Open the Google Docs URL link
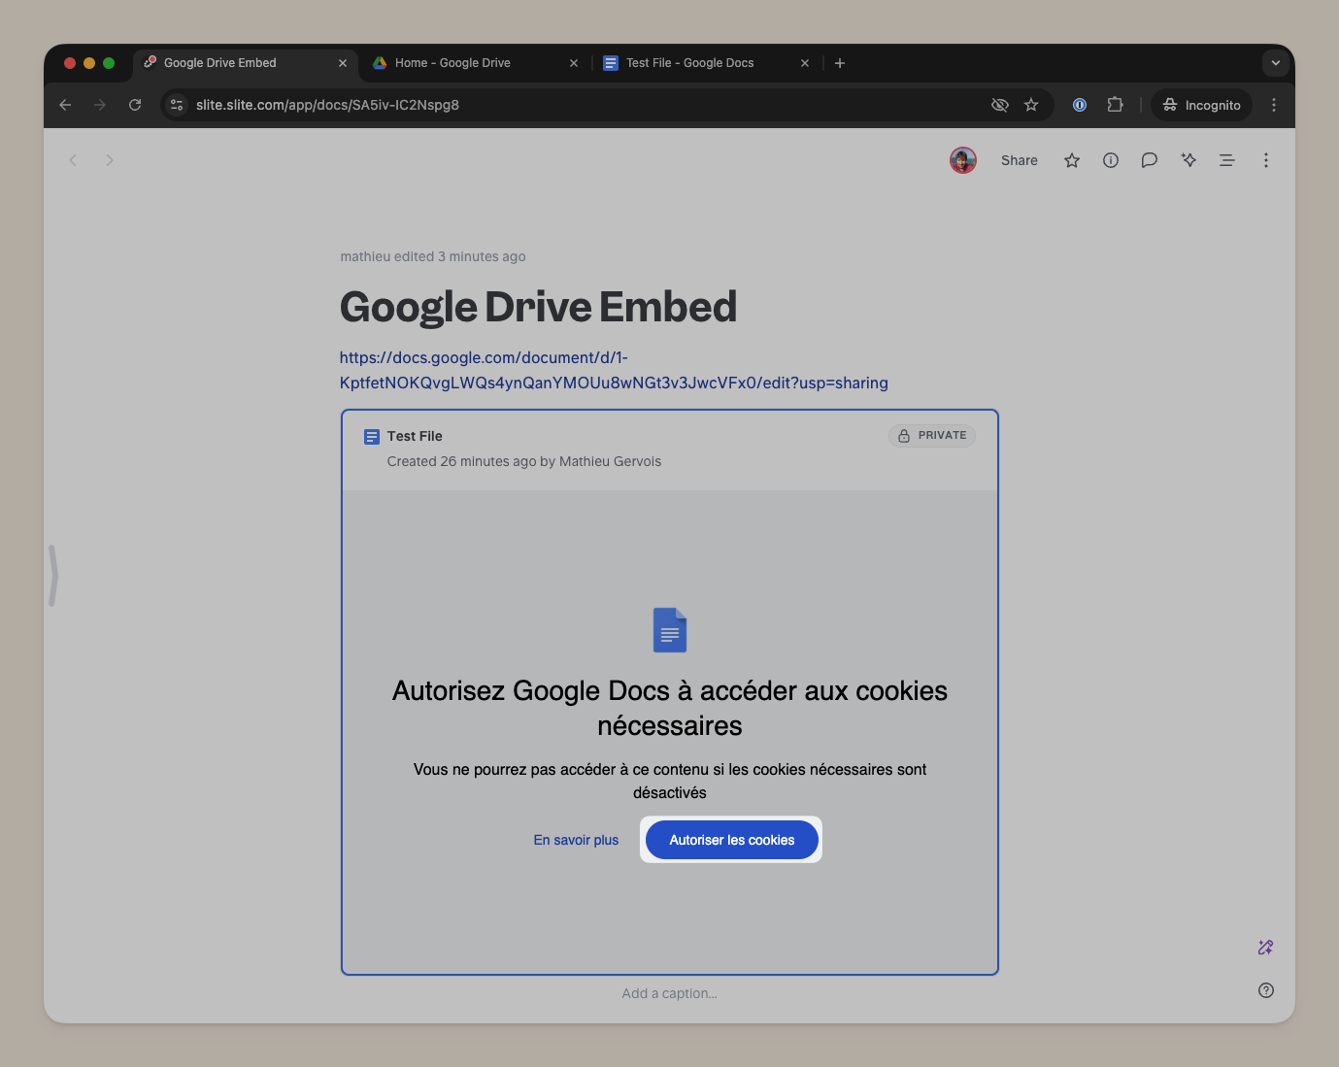This screenshot has height=1067, width=1339. (614, 370)
